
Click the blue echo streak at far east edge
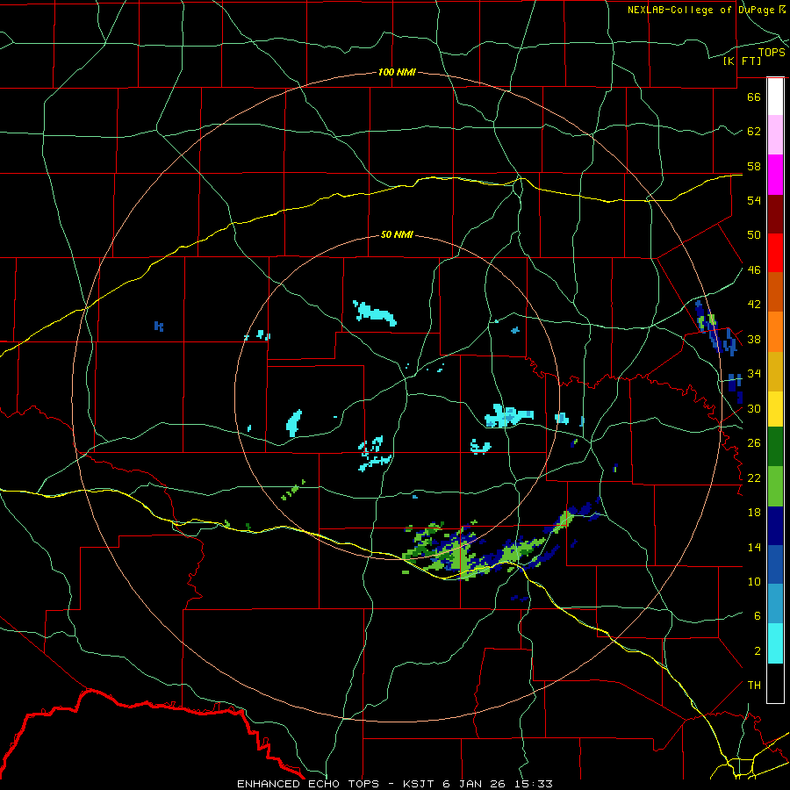[715, 327]
